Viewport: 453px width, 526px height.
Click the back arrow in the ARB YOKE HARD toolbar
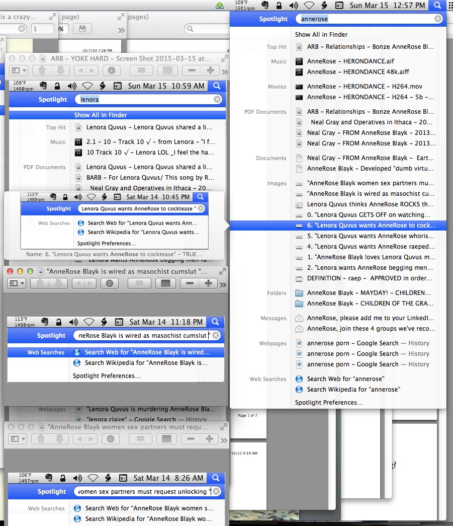pos(79,70)
